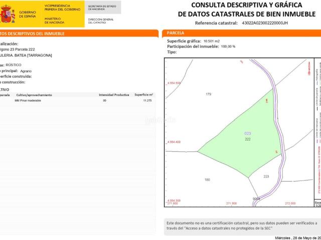Click the red north arrow on map
Screen dimensions: 321x240
[x=309, y=69]
